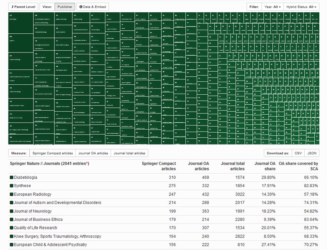Click the swatch beside Journal of Business Ethics
327x250 pixels.
[12, 219]
